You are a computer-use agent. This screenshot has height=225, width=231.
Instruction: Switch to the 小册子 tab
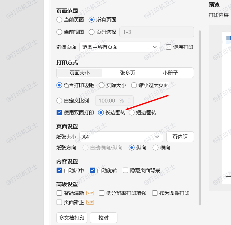click(x=170, y=73)
